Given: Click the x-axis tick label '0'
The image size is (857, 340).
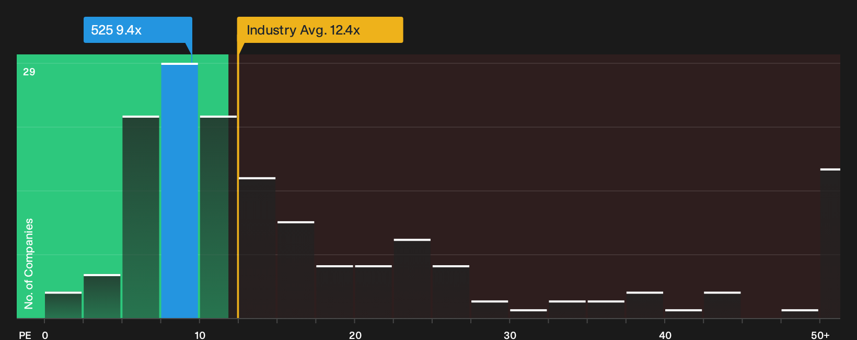Looking at the screenshot, I should tap(45, 335).
